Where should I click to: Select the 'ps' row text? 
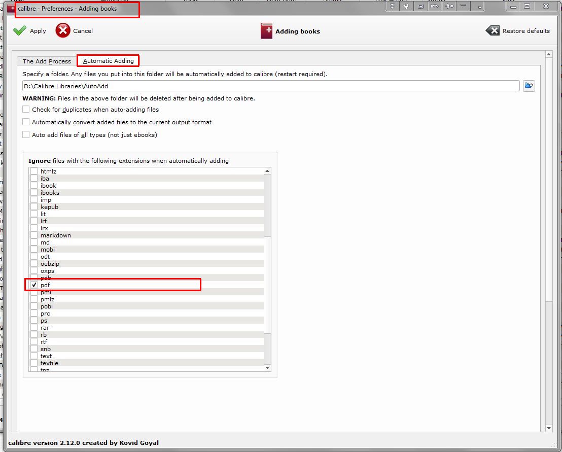[x=44, y=321]
